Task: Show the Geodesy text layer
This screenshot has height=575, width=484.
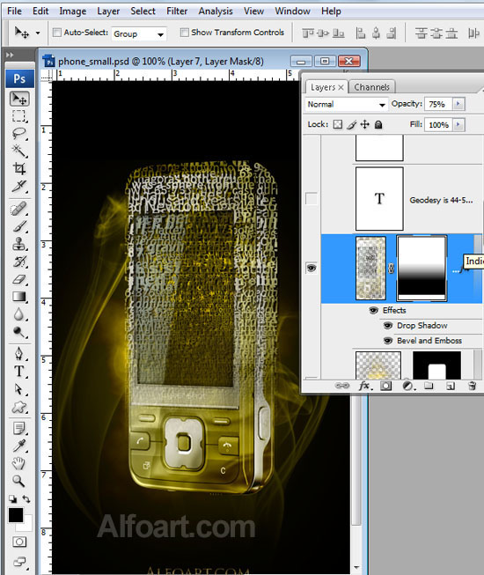Action: [x=312, y=199]
